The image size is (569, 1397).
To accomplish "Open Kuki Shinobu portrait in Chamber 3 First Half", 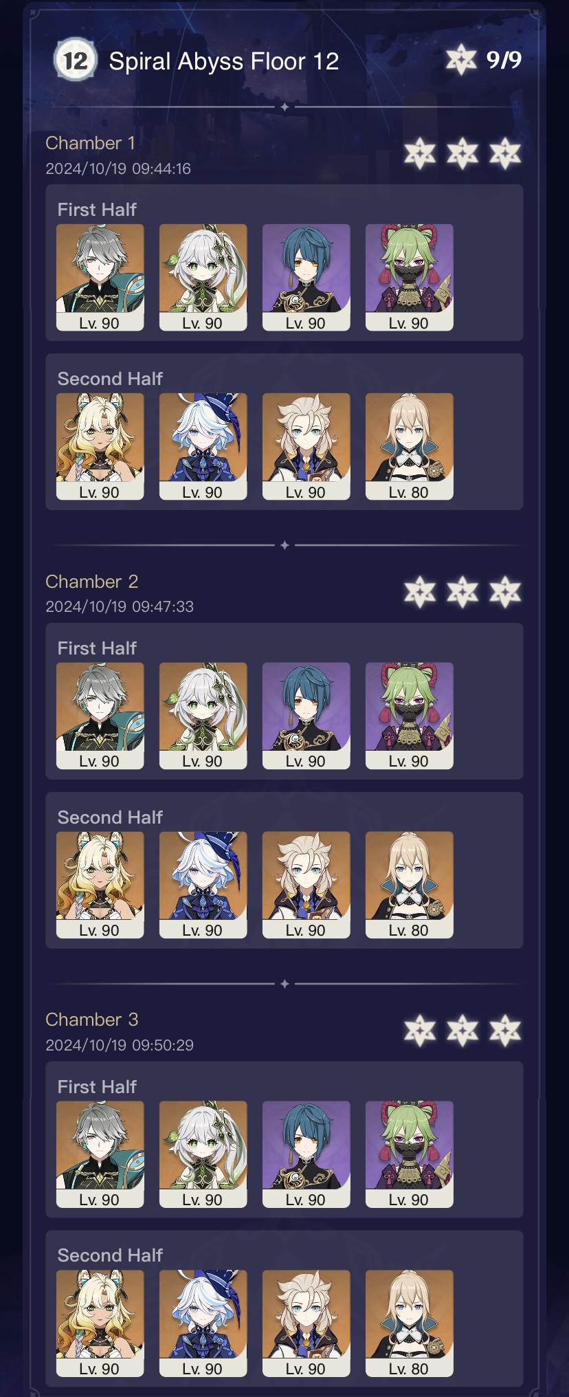I will tap(410, 1154).
